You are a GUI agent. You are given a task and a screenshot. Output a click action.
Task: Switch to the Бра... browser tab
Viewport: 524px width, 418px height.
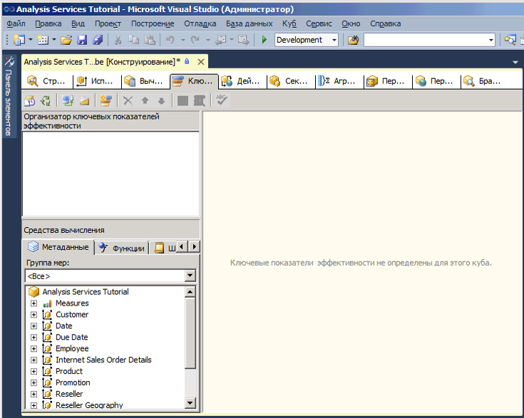pos(484,81)
